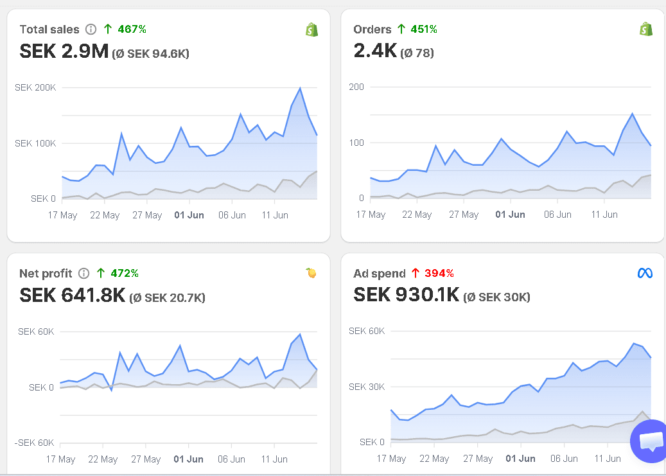Click the 17 May label on Ad spend chart
The image size is (666, 476).
click(x=391, y=459)
